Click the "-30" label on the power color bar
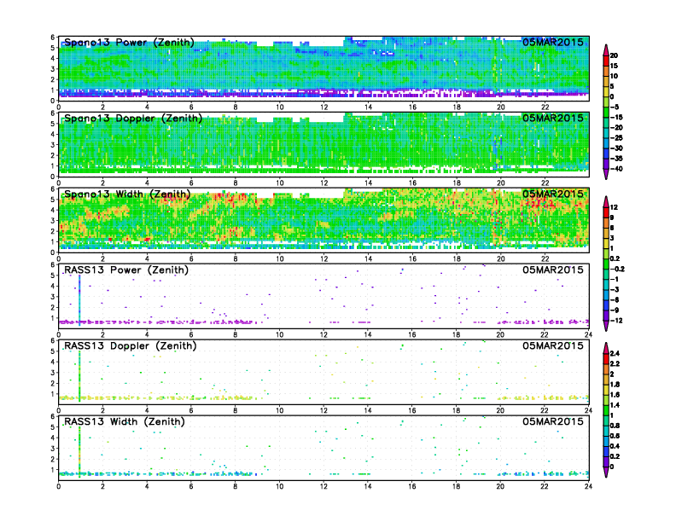The width and height of the screenshot is (676, 522). coord(616,148)
